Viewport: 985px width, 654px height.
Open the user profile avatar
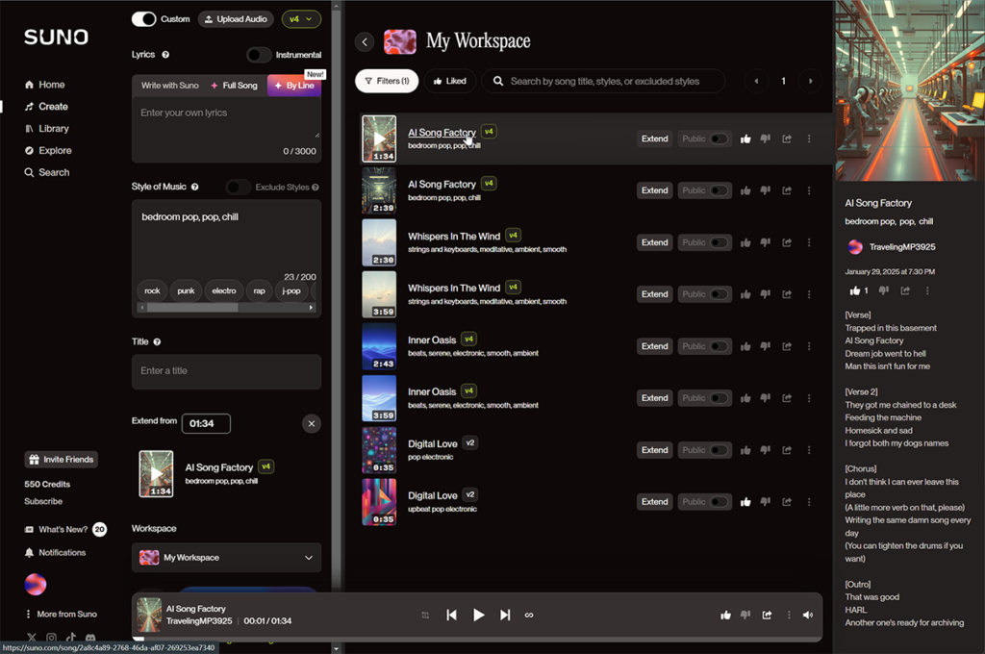(36, 584)
